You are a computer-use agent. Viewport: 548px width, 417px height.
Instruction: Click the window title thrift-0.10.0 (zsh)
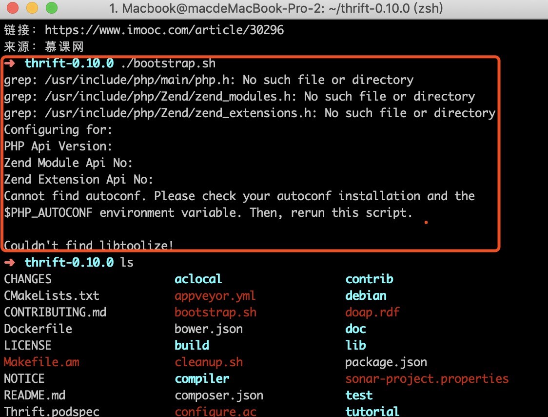click(276, 8)
